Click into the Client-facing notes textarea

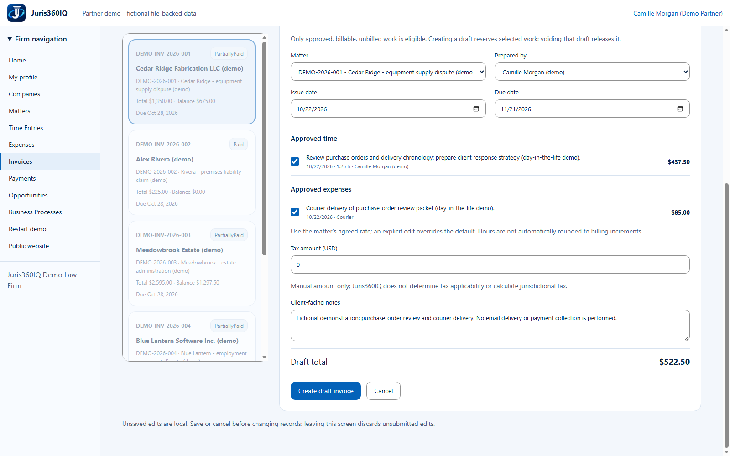pyautogui.click(x=490, y=325)
